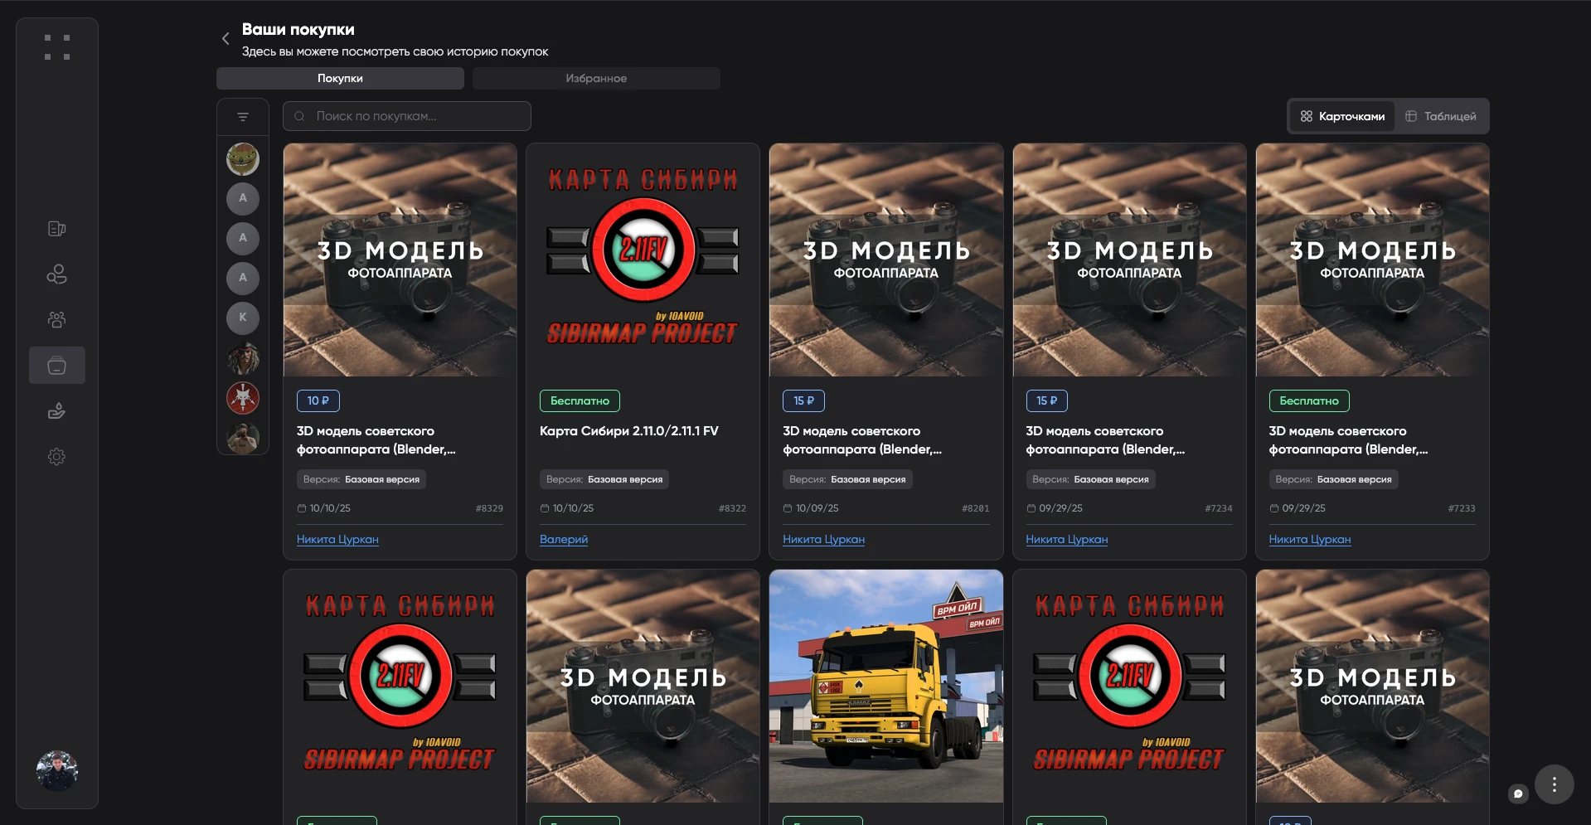Image resolution: width=1591 pixels, height=825 pixels.
Task: Select the Избранное tab
Action: [x=596, y=79]
